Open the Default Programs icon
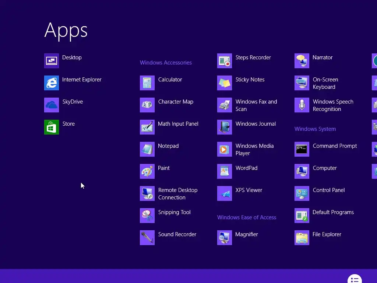This screenshot has width=377, height=283. [302, 216]
